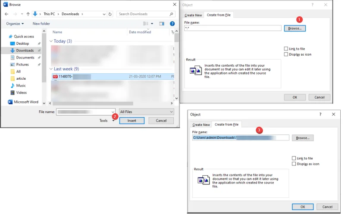Create a New folder
The image size is (345, 215).
pos(41,24)
